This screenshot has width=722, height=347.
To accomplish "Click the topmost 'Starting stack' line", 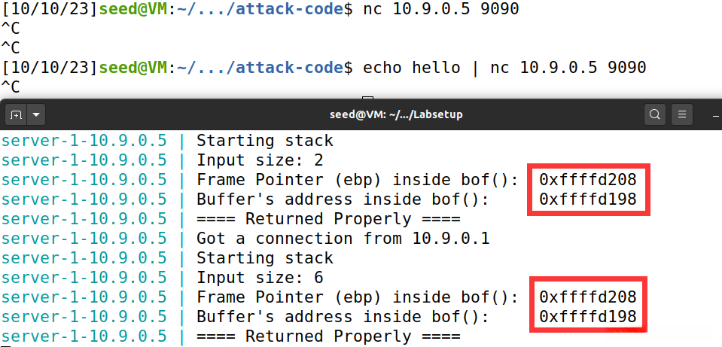I will 264,141.
